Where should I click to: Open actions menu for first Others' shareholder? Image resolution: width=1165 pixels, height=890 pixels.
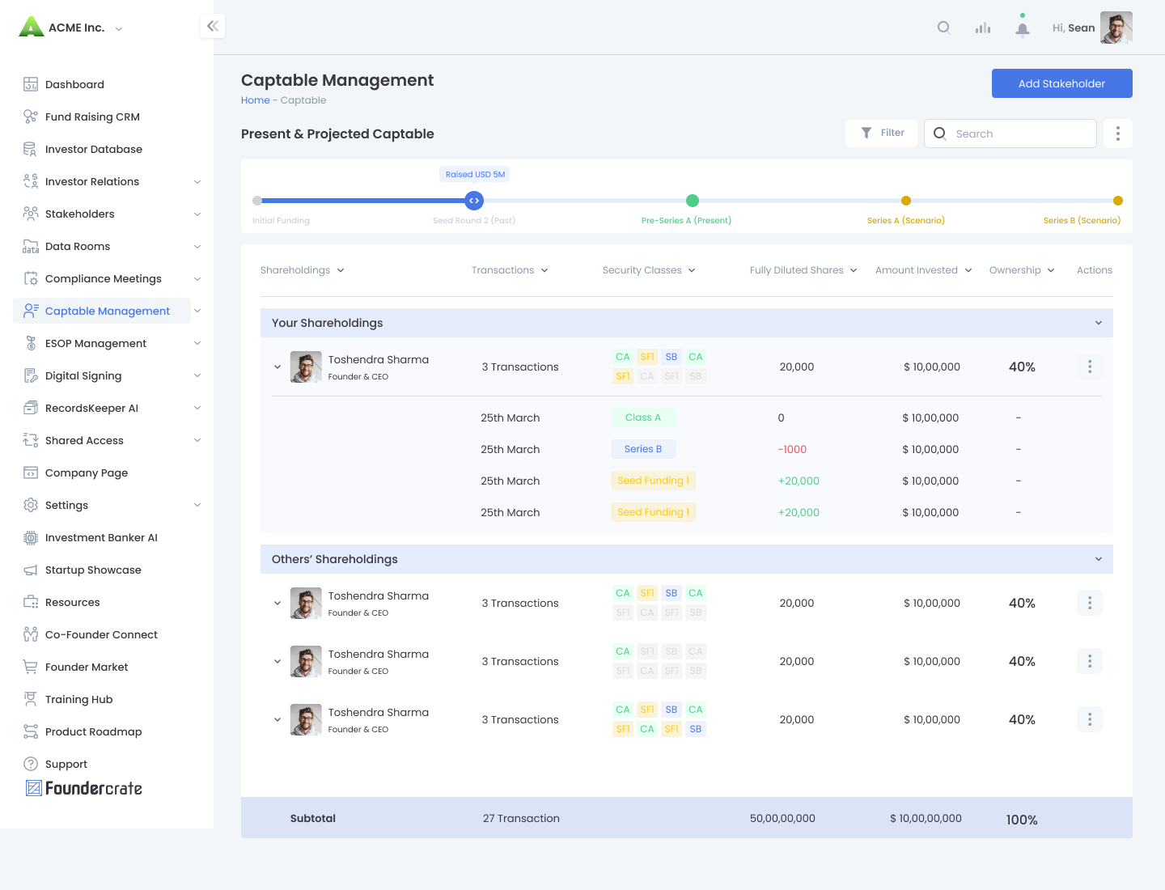click(x=1090, y=603)
